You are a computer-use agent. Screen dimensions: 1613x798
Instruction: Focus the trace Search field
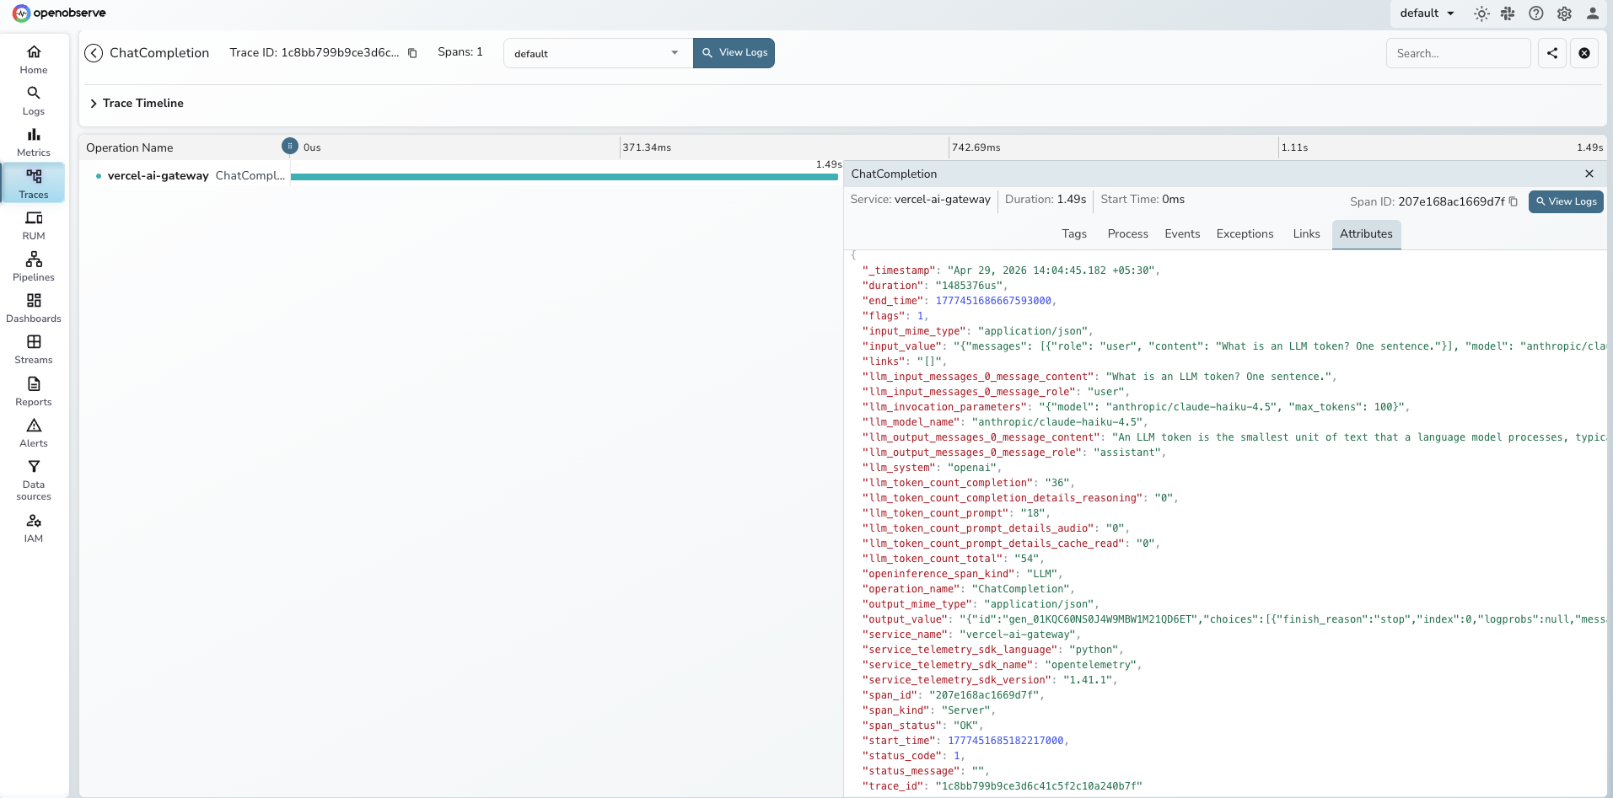1458,53
